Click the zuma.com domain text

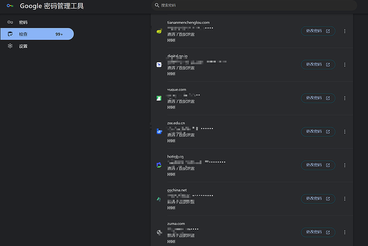pyautogui.click(x=176, y=224)
